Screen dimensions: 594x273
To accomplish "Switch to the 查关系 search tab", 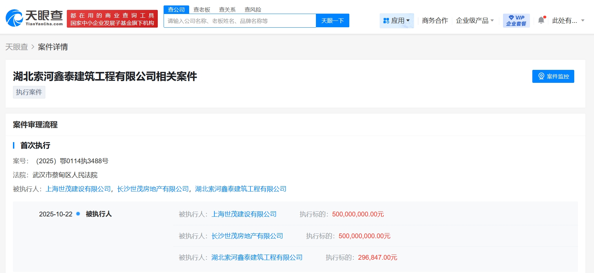I will click(x=227, y=10).
